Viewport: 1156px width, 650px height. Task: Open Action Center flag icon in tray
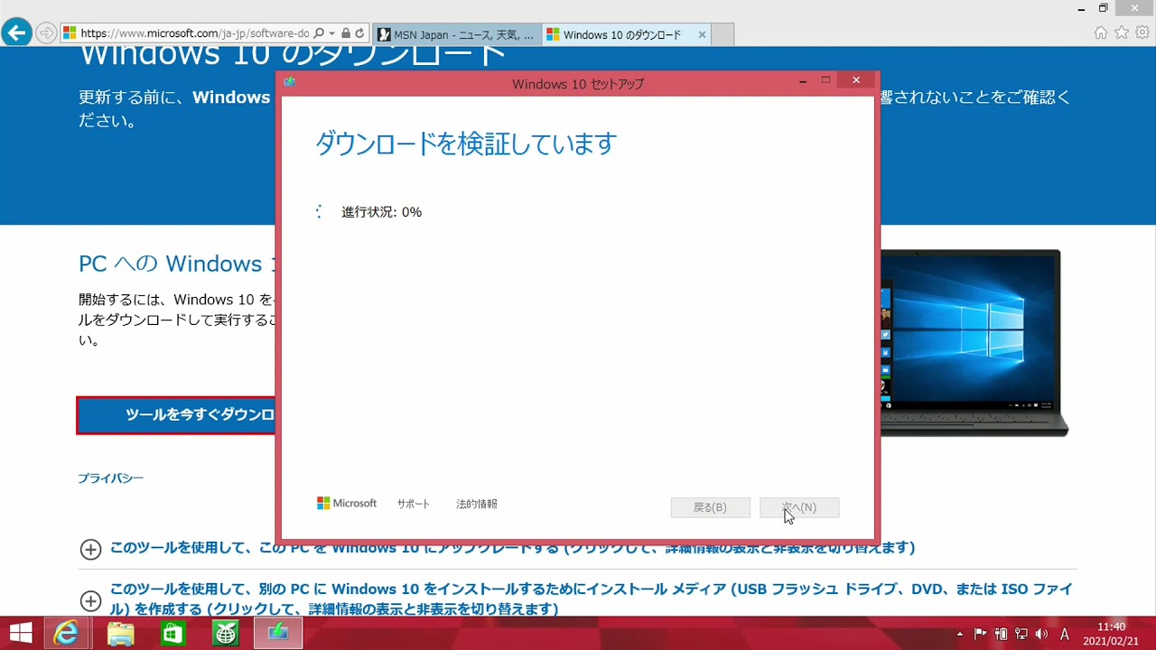(981, 634)
